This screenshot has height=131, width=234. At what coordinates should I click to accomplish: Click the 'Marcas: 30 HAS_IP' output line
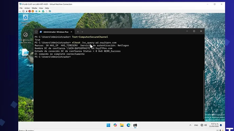click(82, 46)
